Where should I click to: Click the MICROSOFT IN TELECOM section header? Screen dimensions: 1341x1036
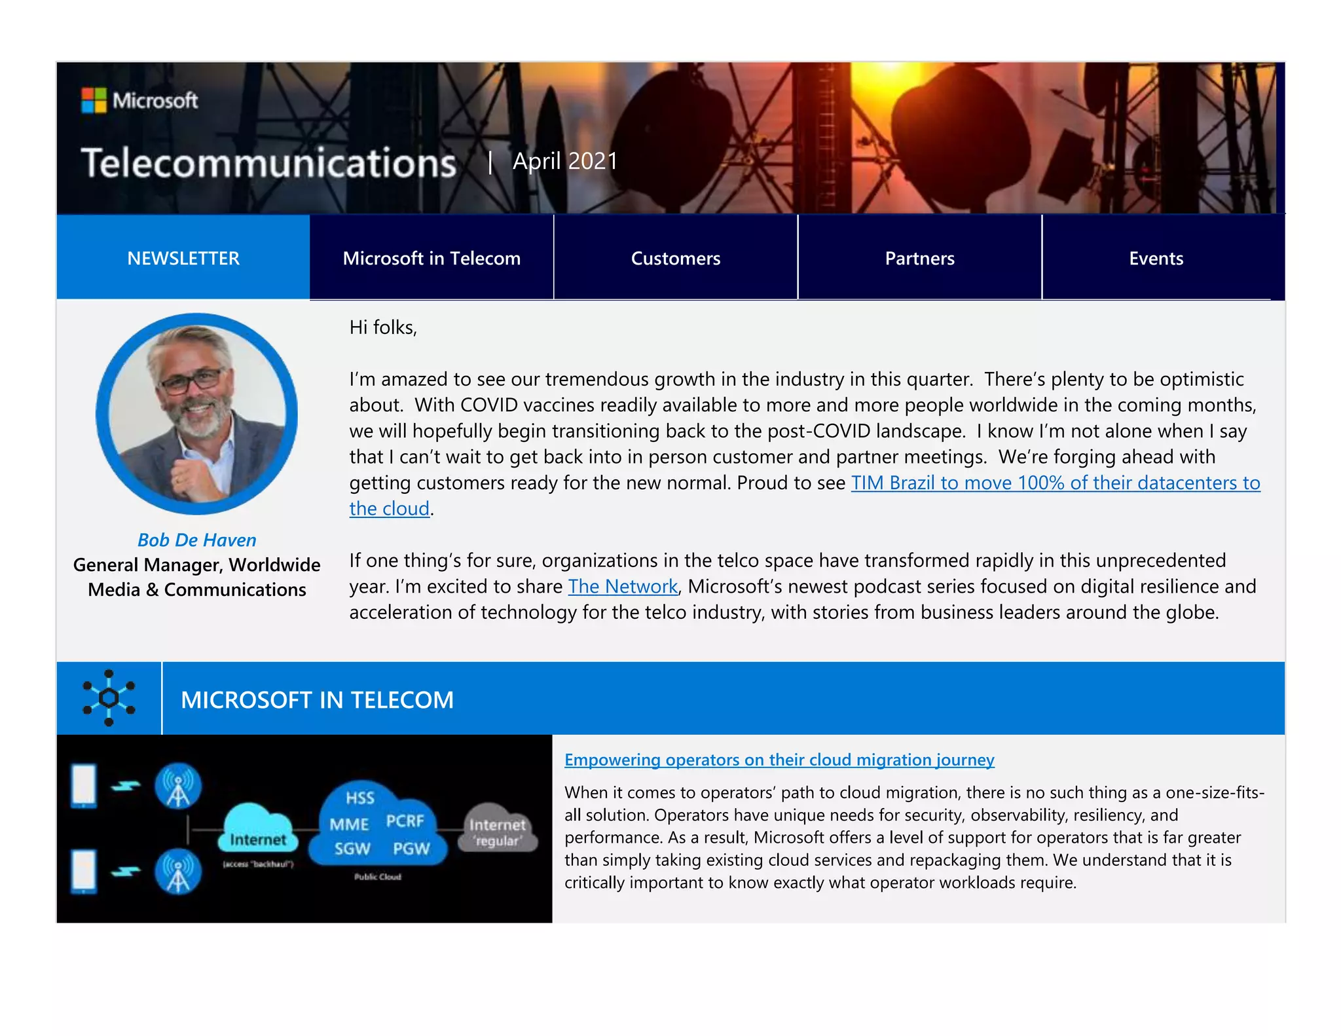pyautogui.click(x=317, y=699)
